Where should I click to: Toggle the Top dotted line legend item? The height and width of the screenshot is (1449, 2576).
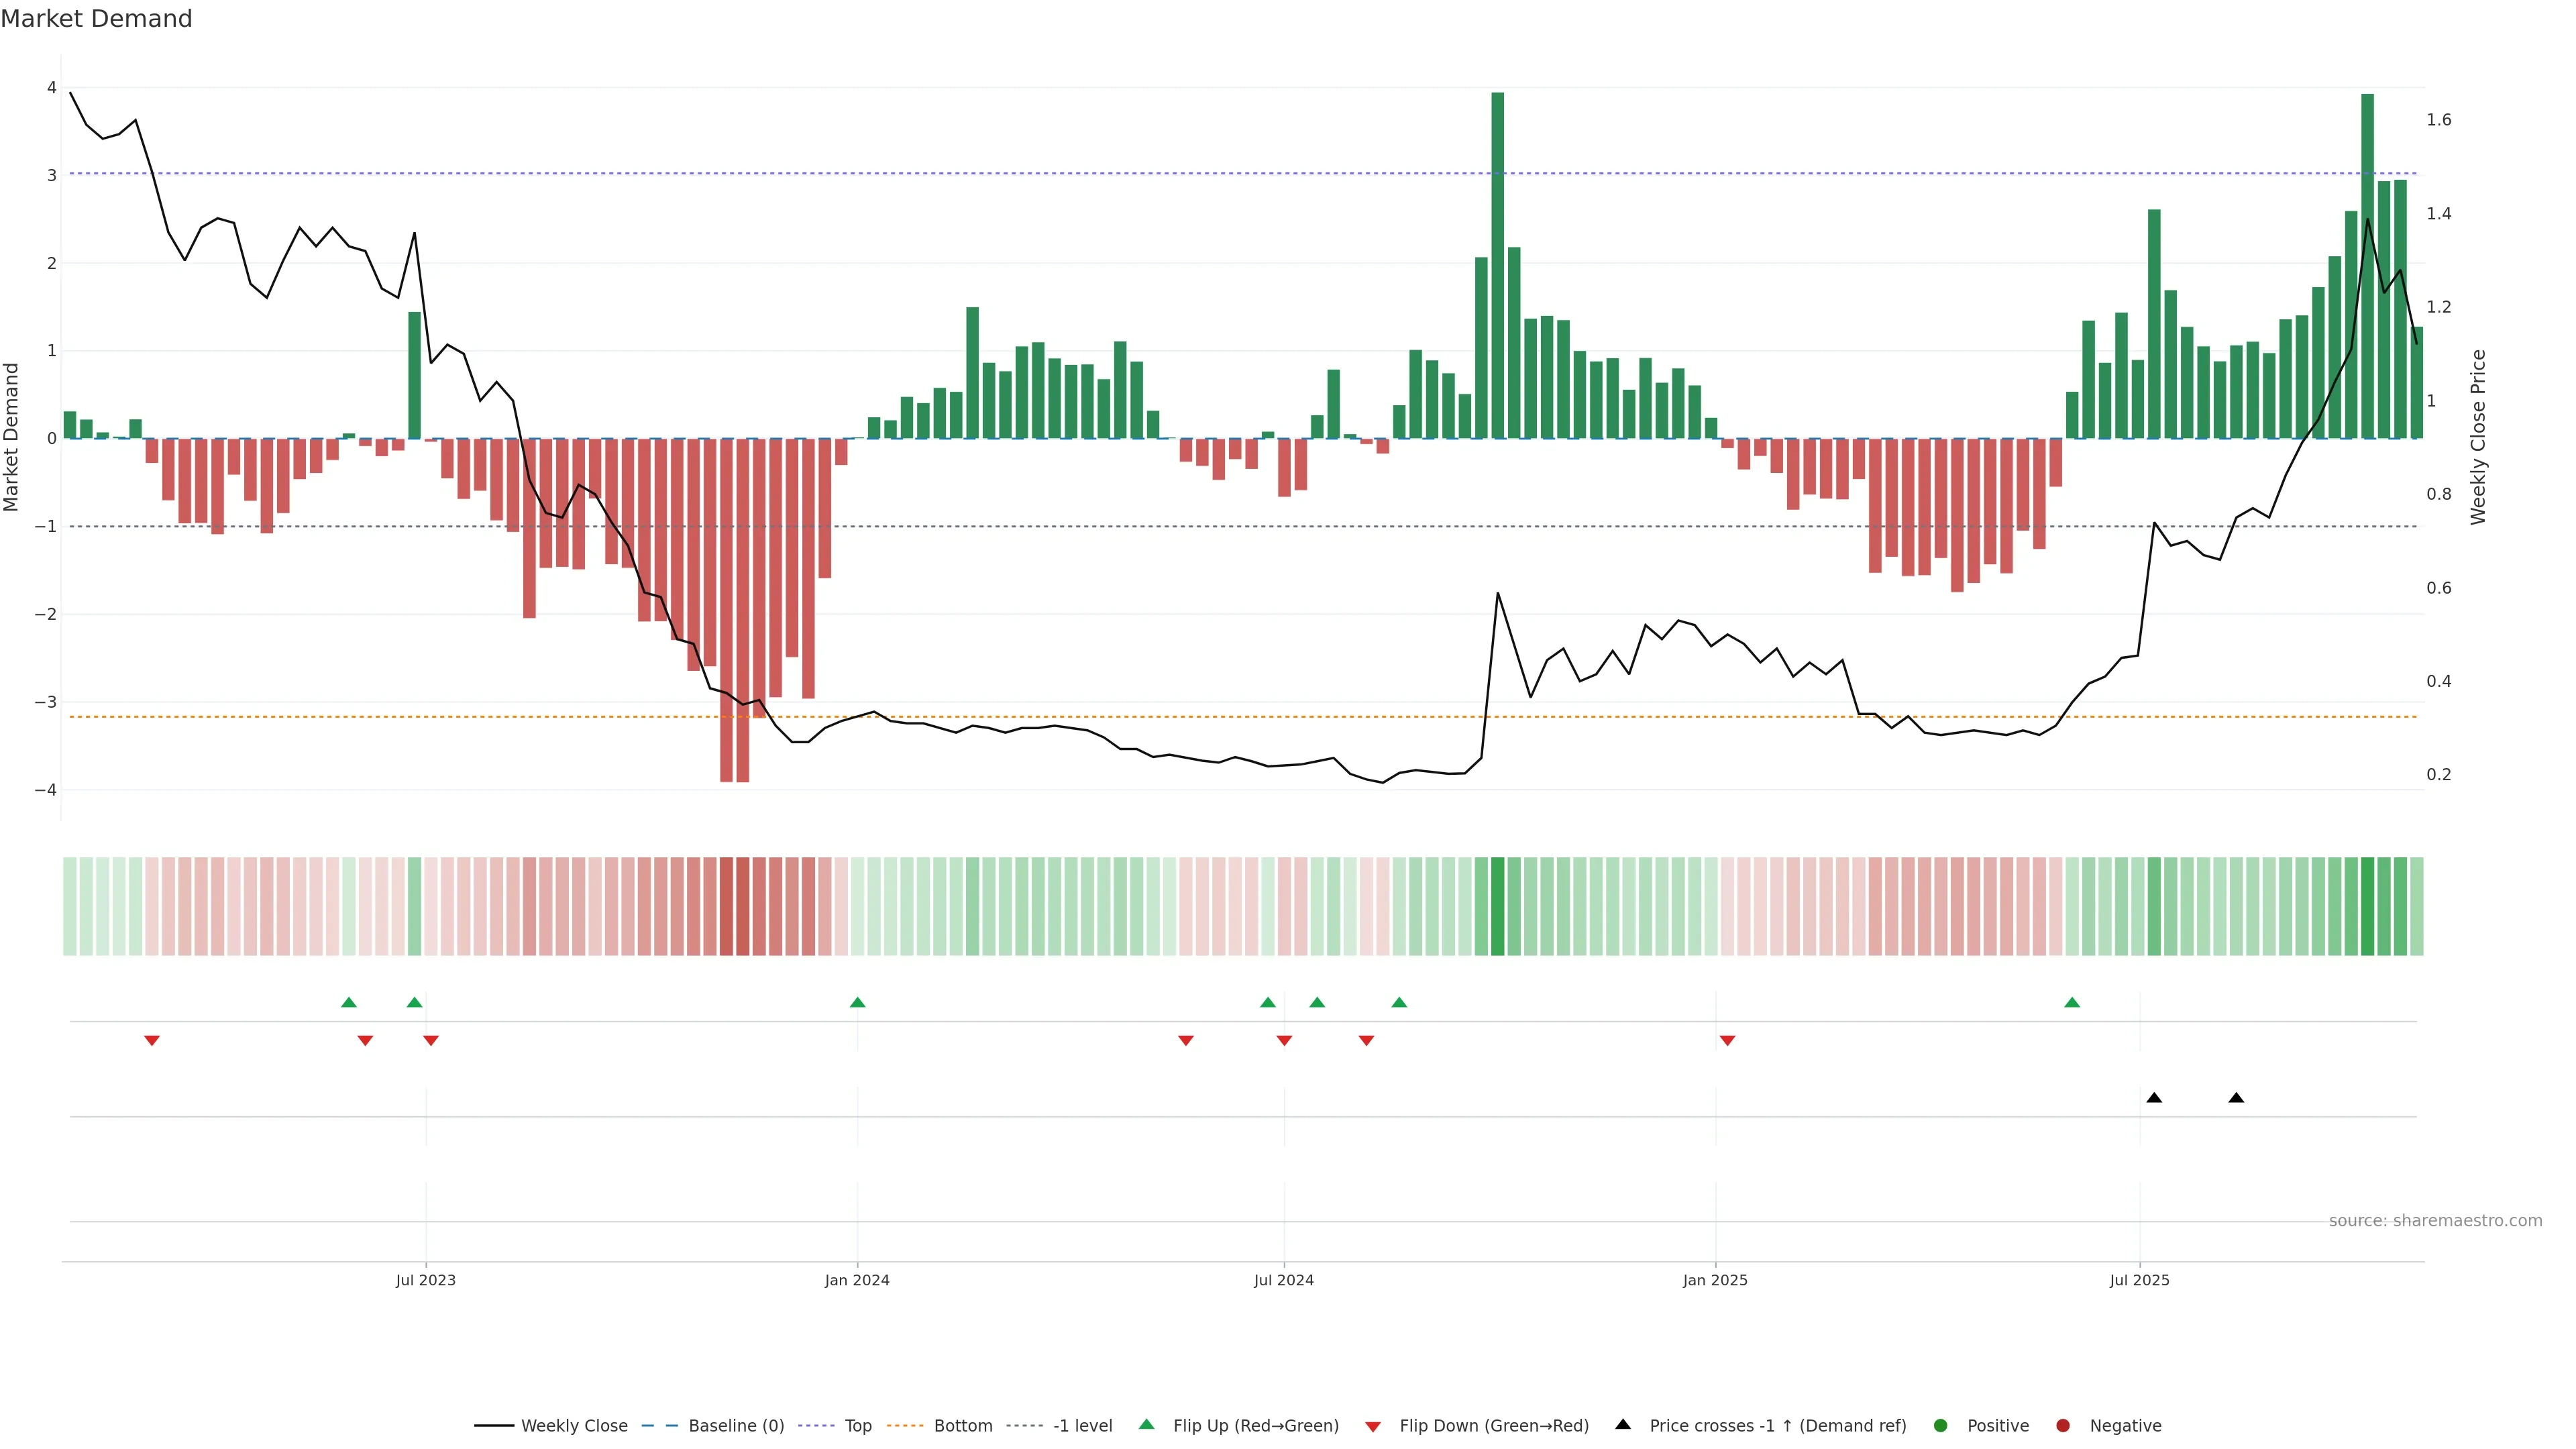point(857,1425)
